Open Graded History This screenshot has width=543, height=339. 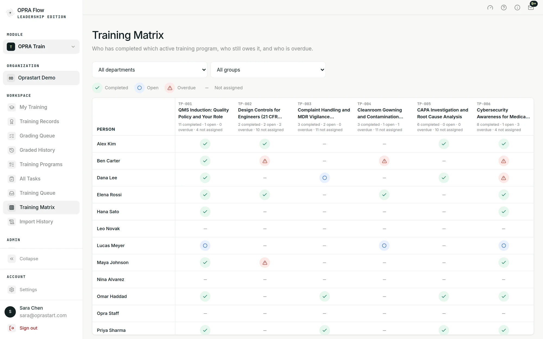(41, 150)
